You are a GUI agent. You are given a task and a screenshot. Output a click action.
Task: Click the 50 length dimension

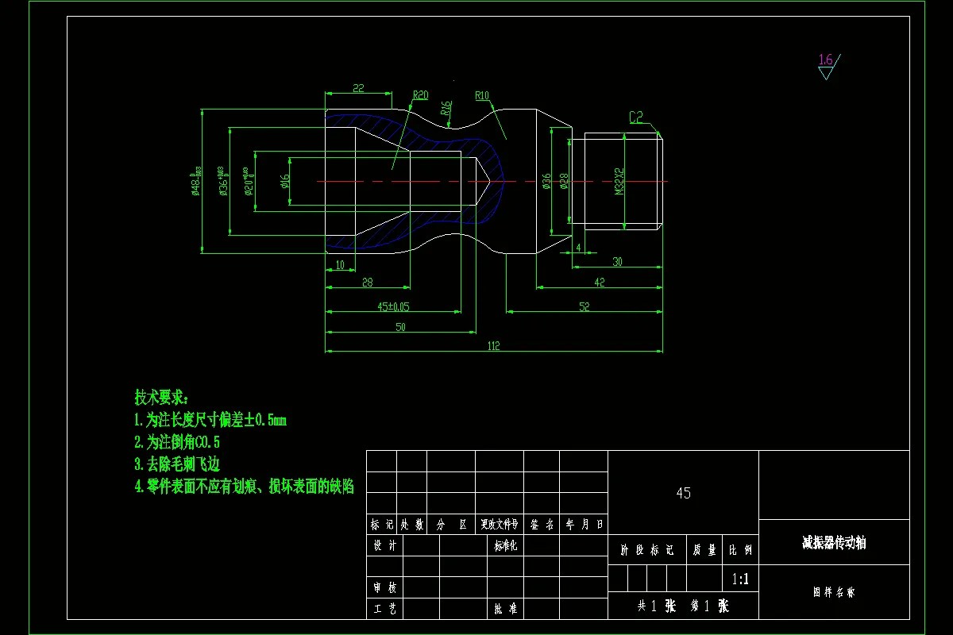click(x=400, y=326)
